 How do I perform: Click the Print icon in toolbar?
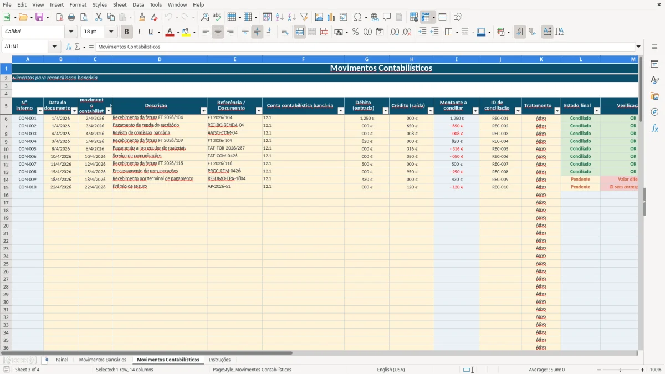tap(71, 17)
